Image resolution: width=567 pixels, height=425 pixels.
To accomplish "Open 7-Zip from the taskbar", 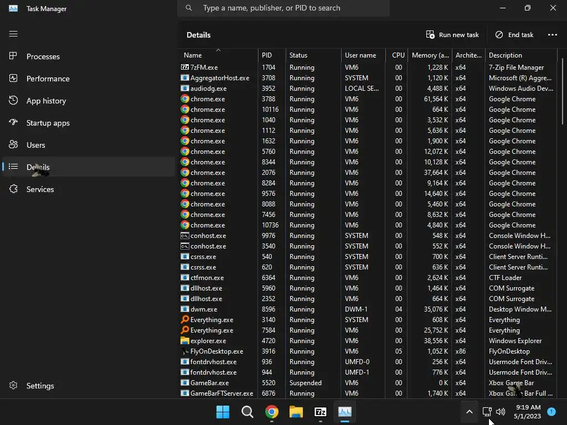I will click(321, 412).
